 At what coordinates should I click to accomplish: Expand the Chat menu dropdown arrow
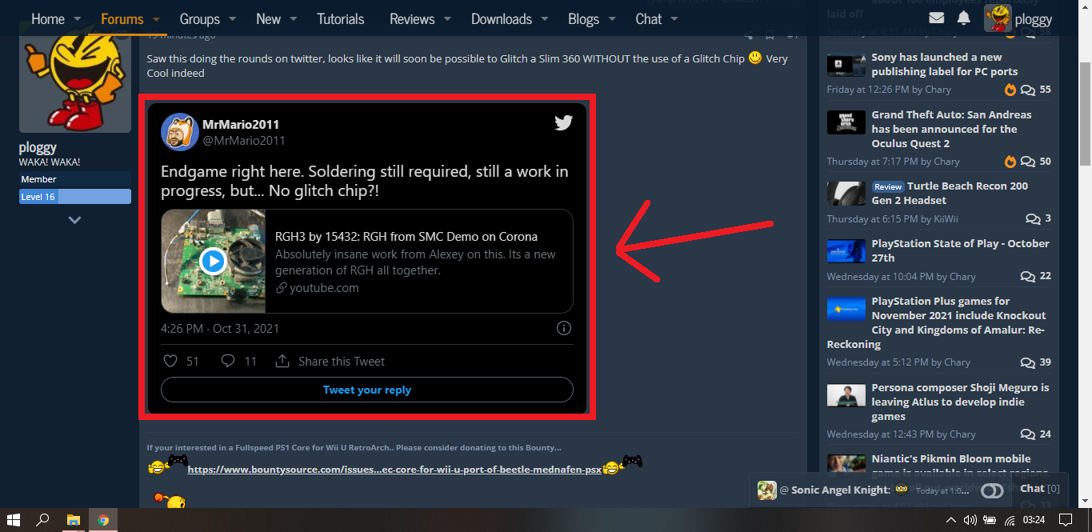pyautogui.click(x=674, y=18)
